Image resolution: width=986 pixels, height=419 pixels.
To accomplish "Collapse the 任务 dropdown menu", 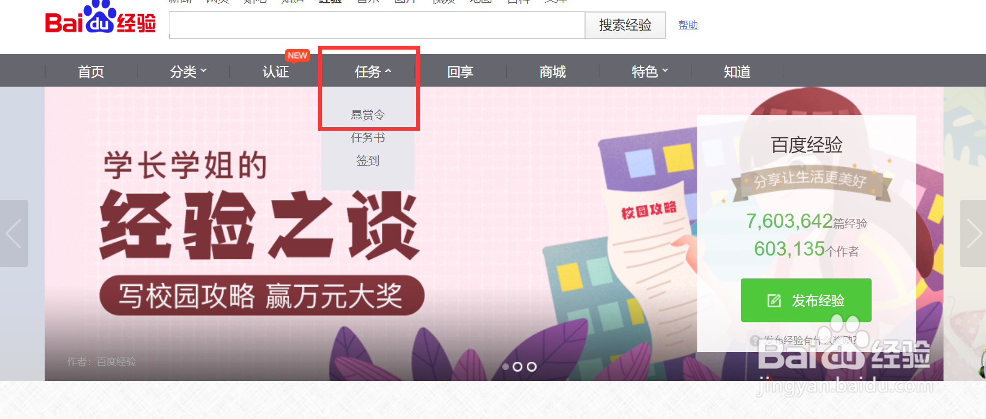I will pyautogui.click(x=373, y=71).
